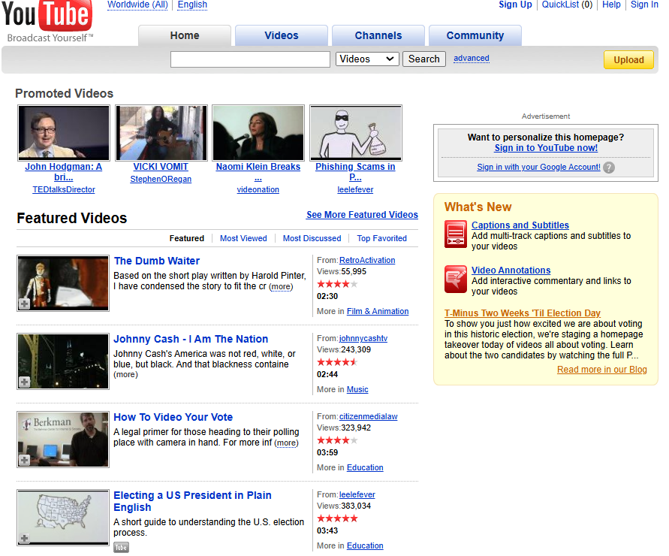Screen dimensions: 669x556
Task: Click the five-star rating for Electing a US President
Action: point(337,518)
